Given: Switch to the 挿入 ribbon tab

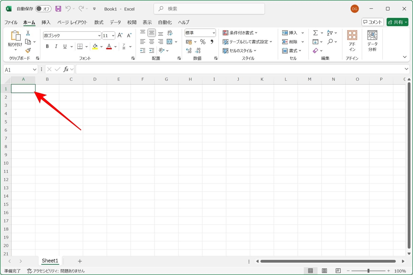Looking at the screenshot, I should pos(46,22).
